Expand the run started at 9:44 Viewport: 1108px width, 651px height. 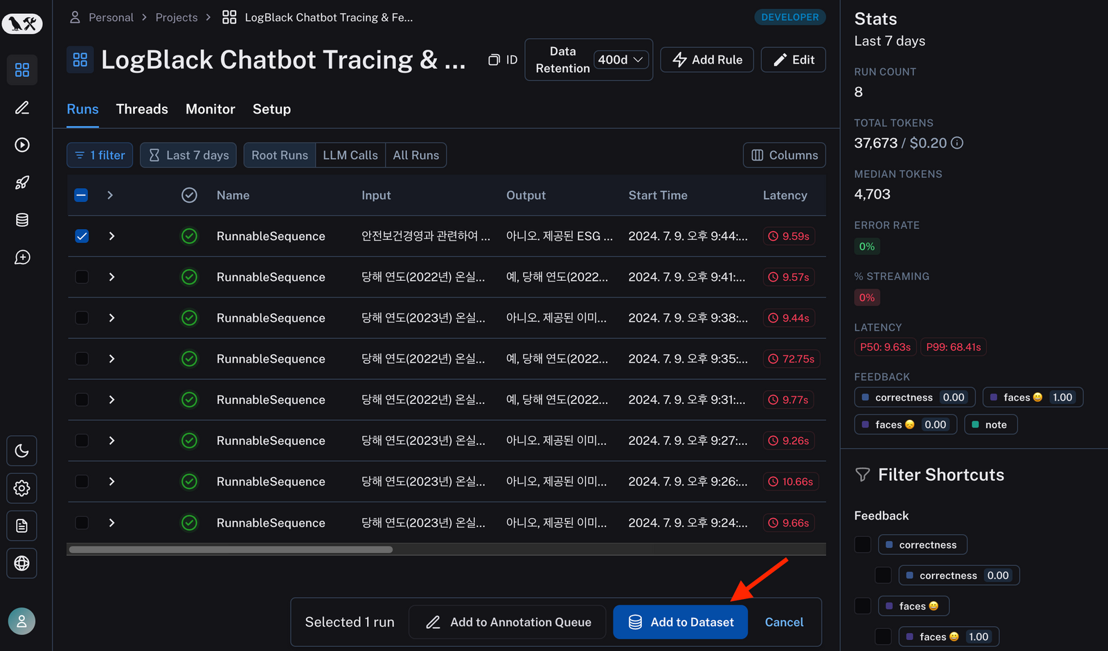point(111,236)
